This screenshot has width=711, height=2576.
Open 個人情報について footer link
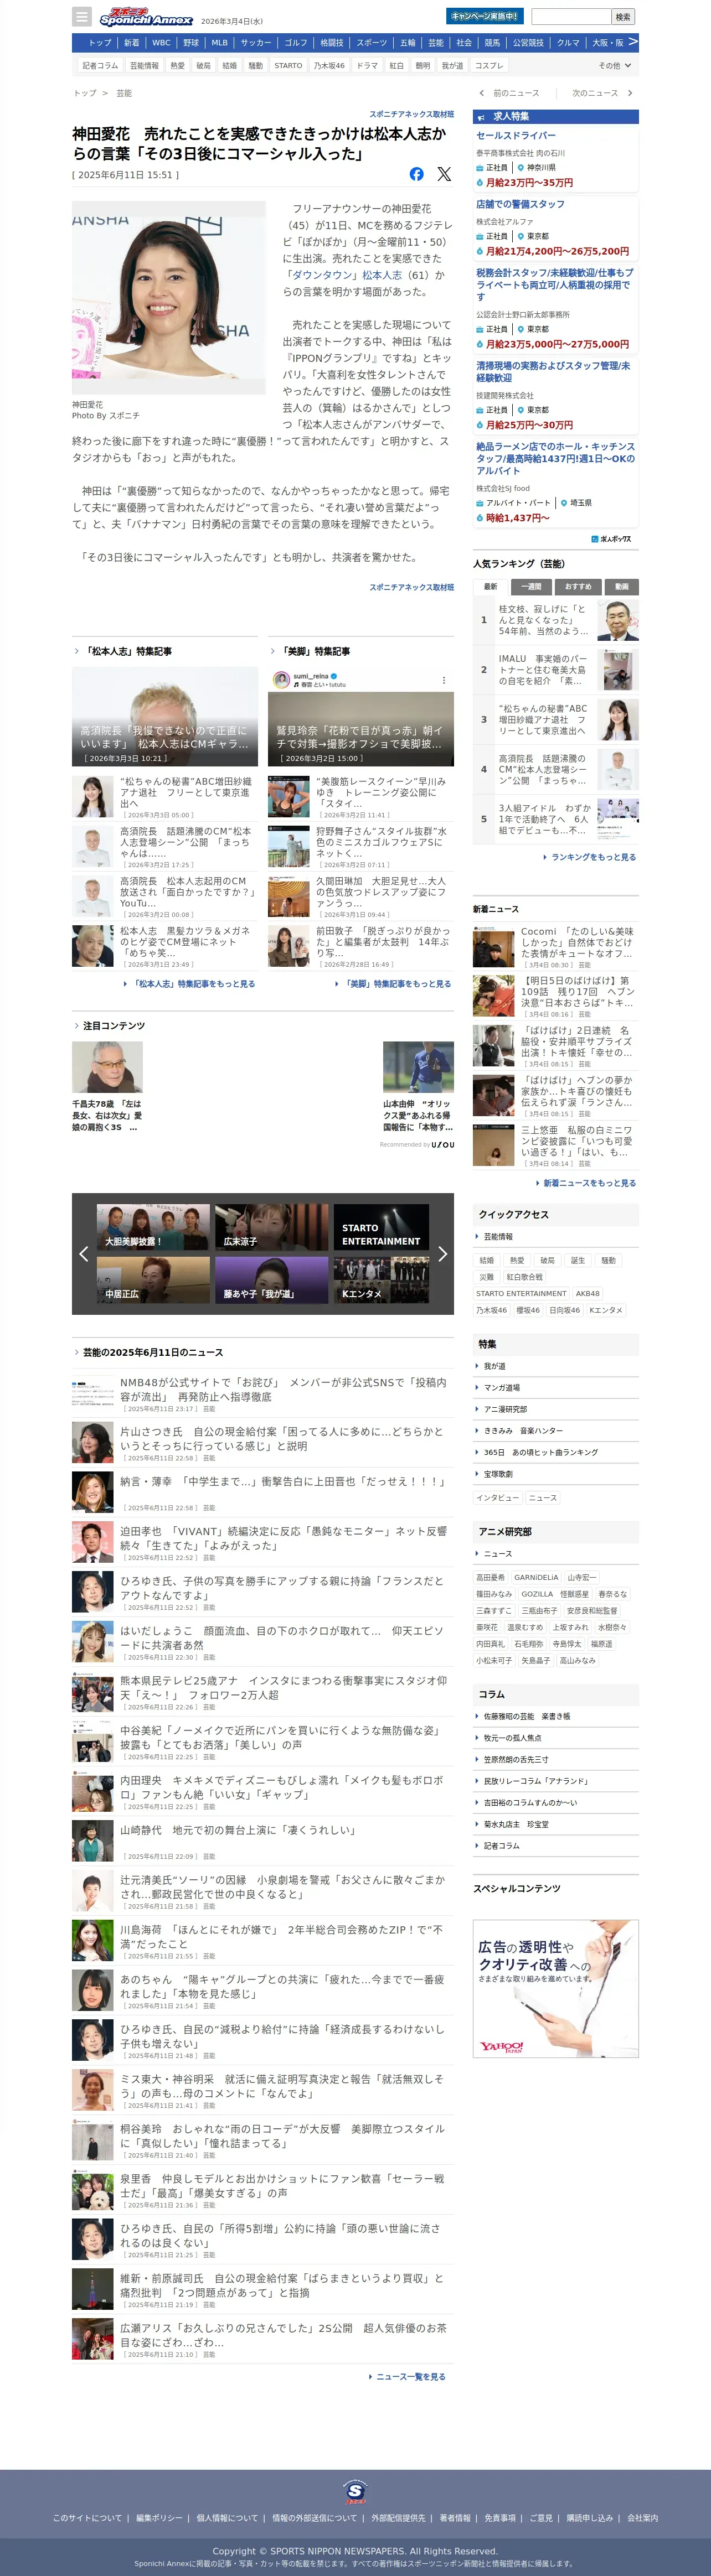coord(227,2518)
